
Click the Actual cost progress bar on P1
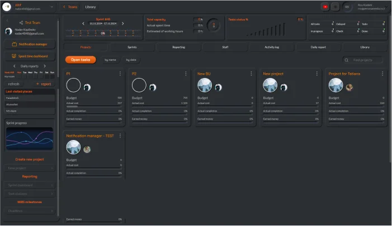point(94,106)
